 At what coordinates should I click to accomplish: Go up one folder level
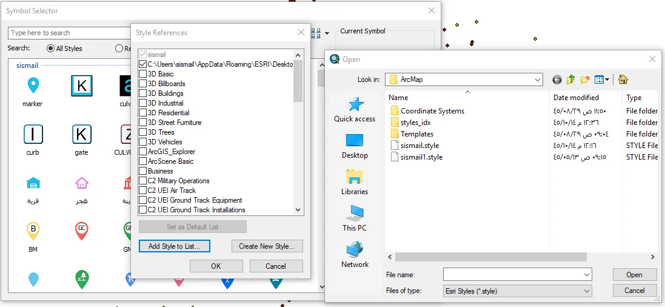570,79
